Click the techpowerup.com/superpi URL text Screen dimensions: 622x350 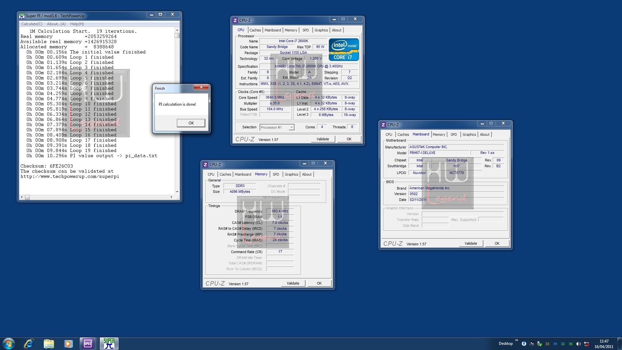(x=70, y=177)
